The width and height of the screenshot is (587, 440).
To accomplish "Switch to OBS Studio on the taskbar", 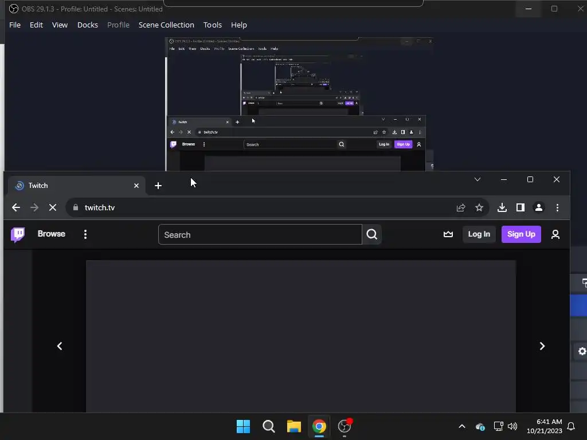I will (x=345, y=426).
